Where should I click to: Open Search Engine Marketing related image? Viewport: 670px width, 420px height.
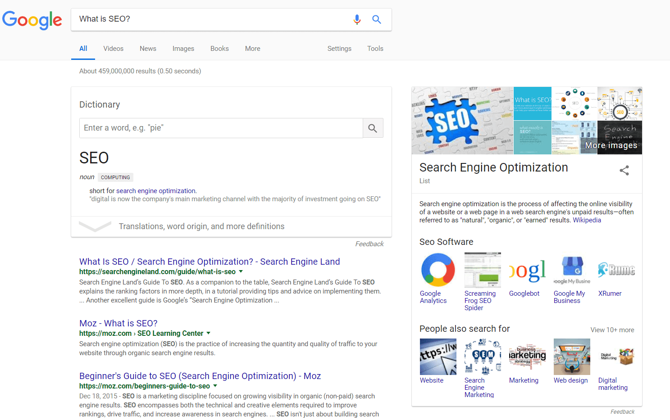click(483, 357)
